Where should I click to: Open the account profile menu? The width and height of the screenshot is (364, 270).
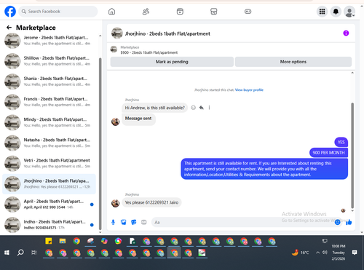(x=349, y=12)
